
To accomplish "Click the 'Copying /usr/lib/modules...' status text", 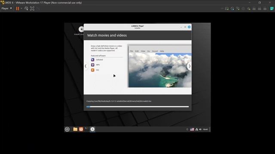I will (119, 101).
